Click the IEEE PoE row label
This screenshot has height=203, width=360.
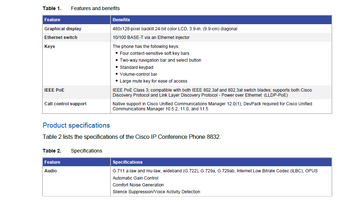coord(54,90)
